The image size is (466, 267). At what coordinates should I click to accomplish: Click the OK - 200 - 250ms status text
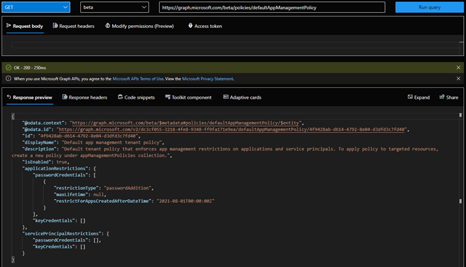(30, 68)
